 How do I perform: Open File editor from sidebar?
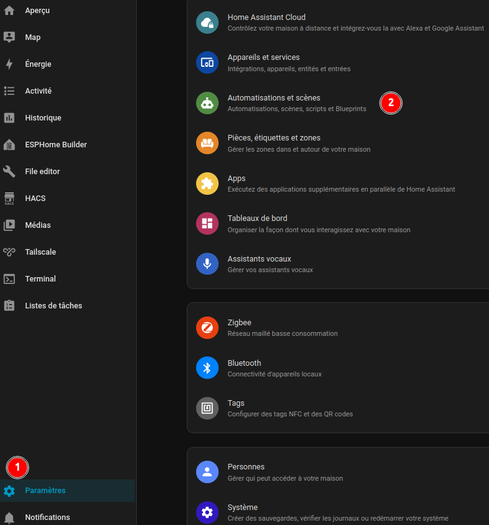(67, 172)
